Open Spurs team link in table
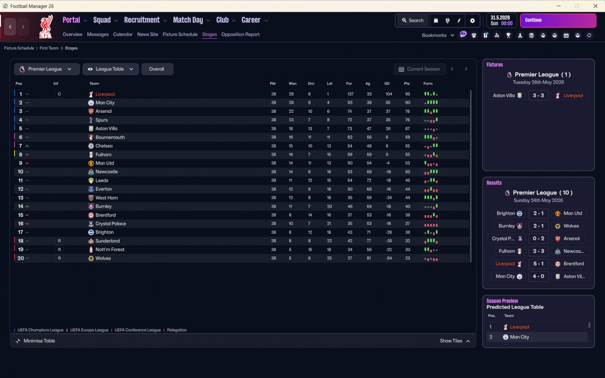The width and height of the screenshot is (605, 378). 102,120
